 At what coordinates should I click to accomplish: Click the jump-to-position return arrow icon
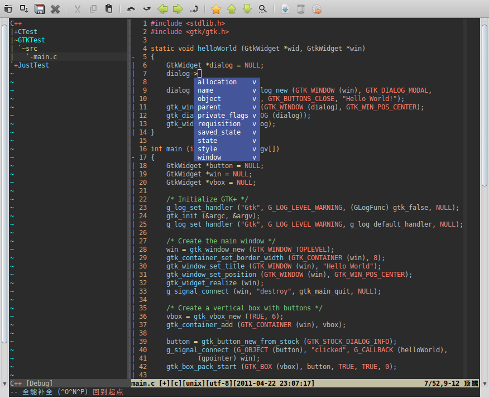pyautogui.click(x=194, y=9)
